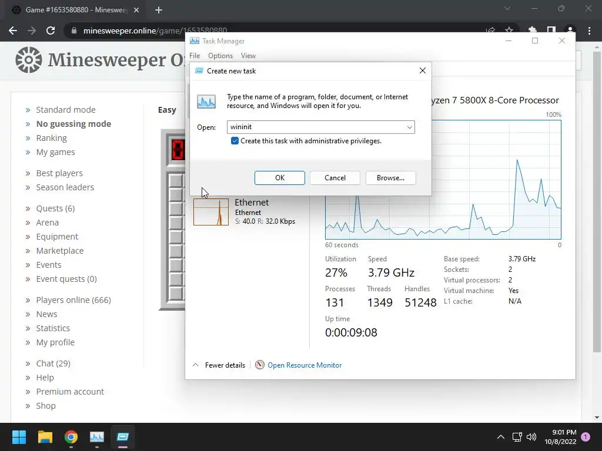Open the 9:01 PM clock and notifications

coord(560,437)
